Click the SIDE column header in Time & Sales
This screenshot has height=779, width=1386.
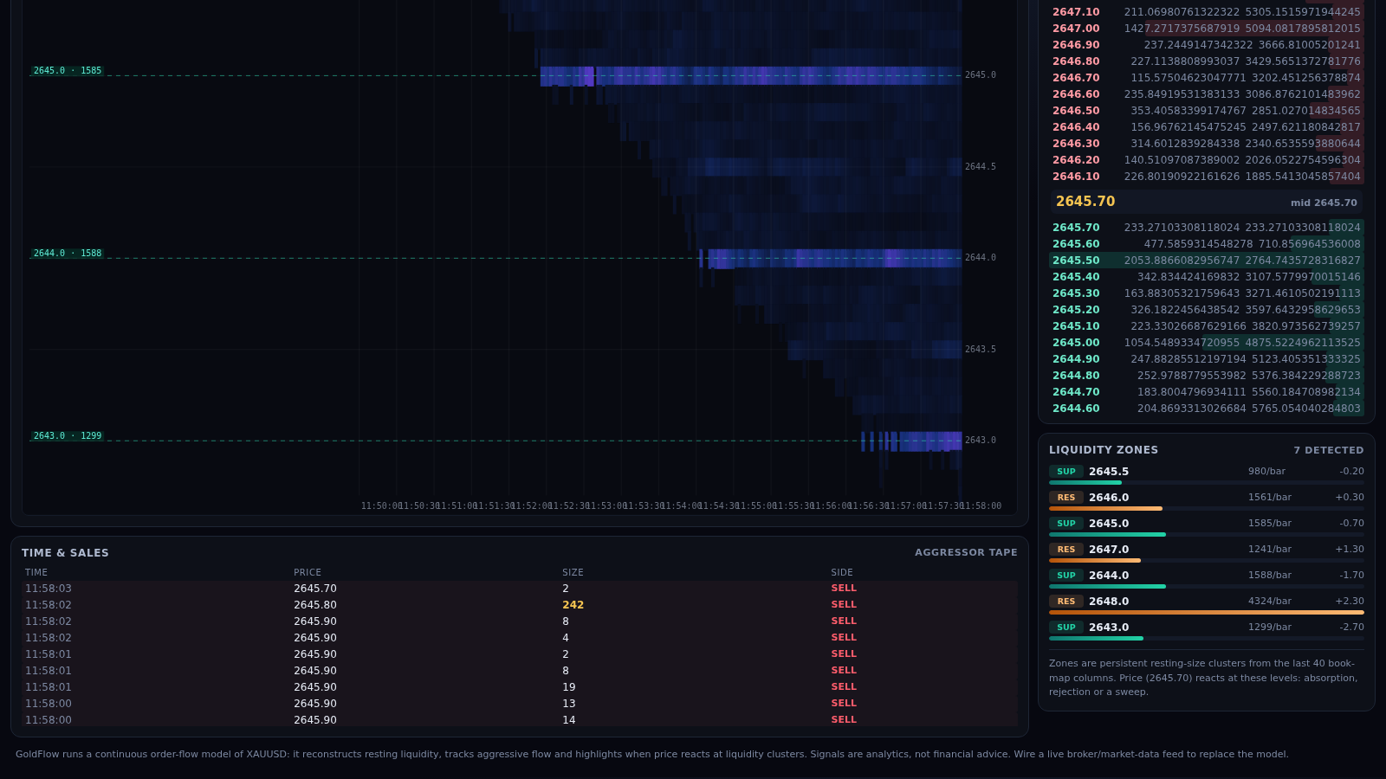[x=842, y=573]
